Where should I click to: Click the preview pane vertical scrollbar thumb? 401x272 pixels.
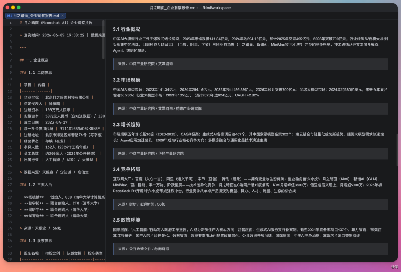397,150
